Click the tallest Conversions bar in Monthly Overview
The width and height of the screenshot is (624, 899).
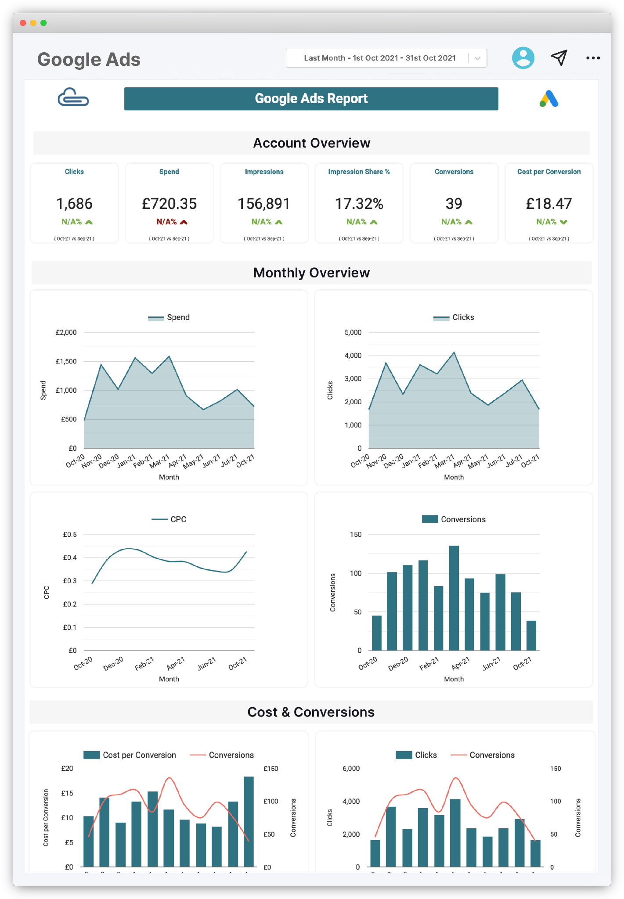tap(454, 598)
